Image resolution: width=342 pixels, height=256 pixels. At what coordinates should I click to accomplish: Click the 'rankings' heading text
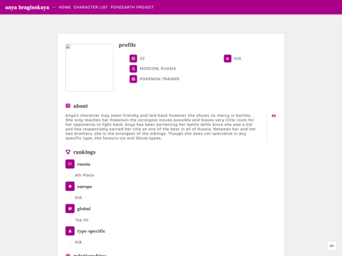tap(84, 152)
